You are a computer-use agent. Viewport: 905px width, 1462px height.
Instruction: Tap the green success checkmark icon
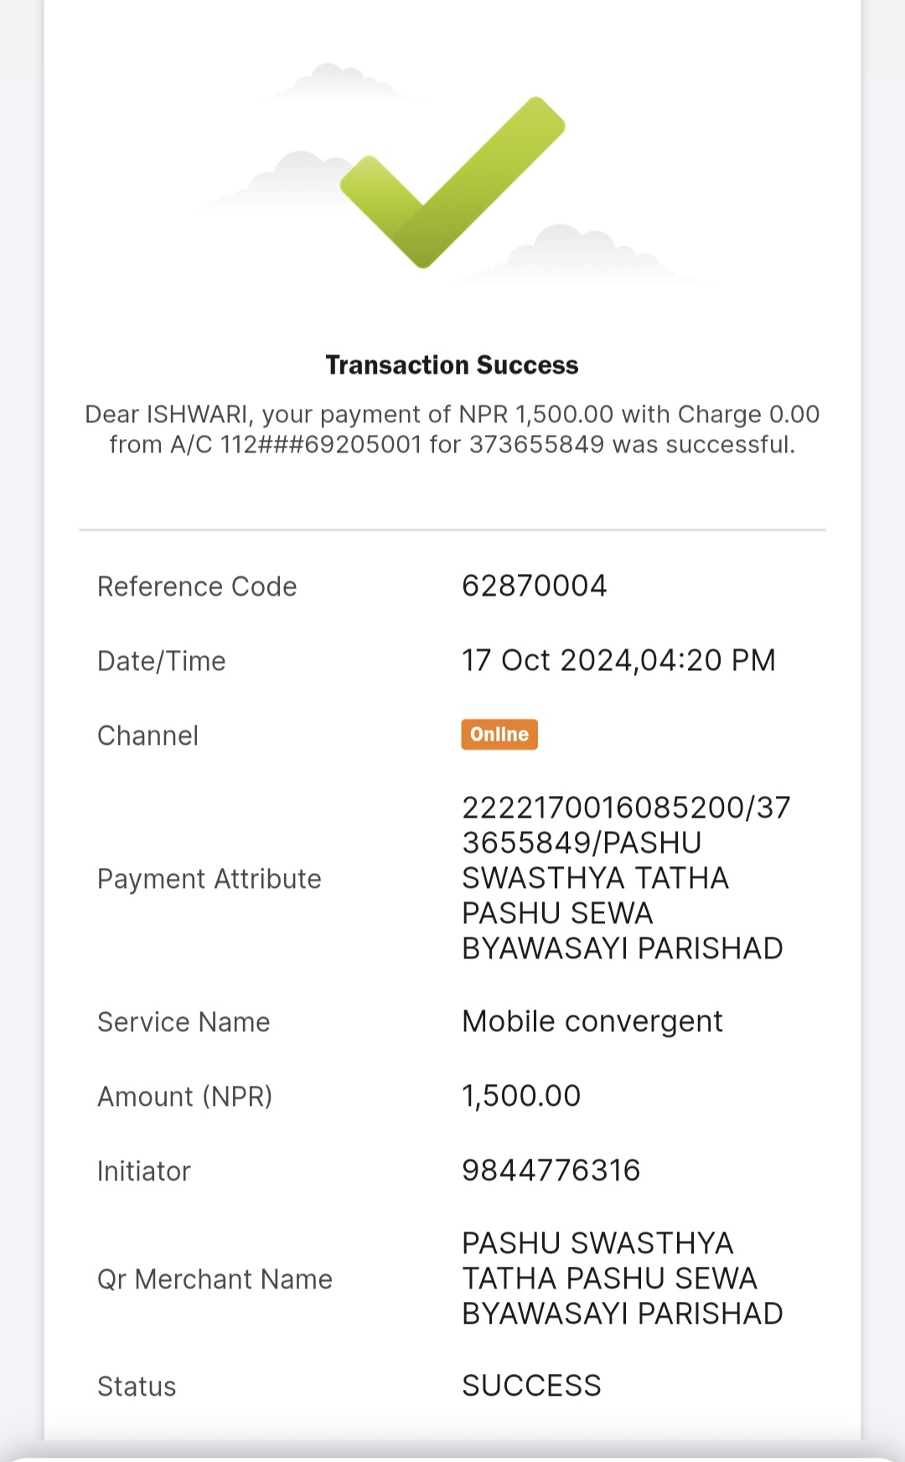click(x=452, y=182)
